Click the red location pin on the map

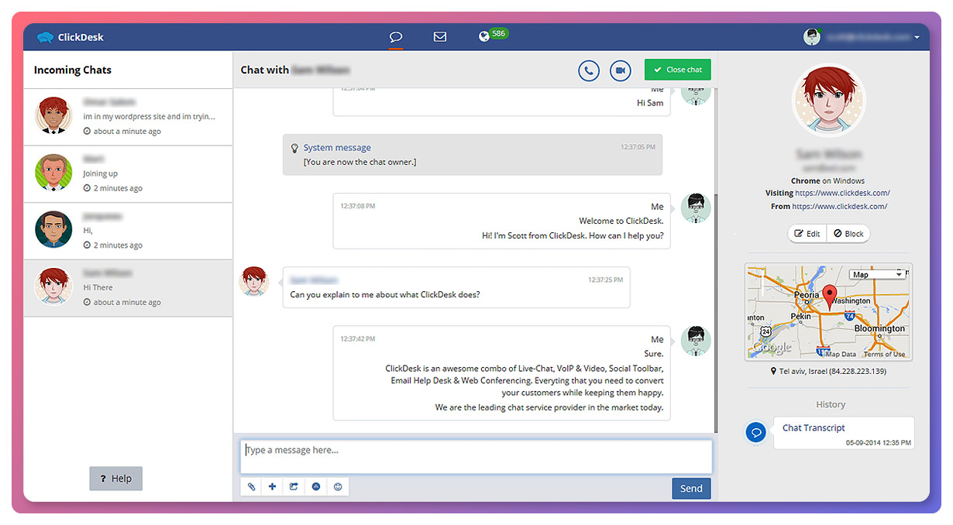click(830, 298)
